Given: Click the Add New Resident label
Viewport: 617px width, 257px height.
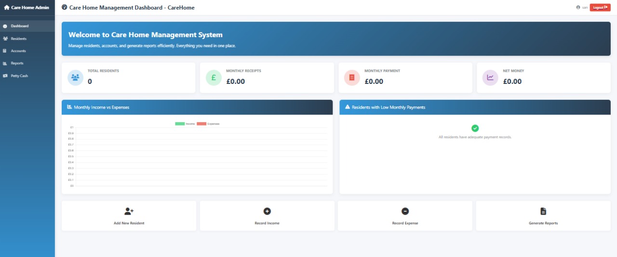Looking at the screenshot, I should (129, 223).
